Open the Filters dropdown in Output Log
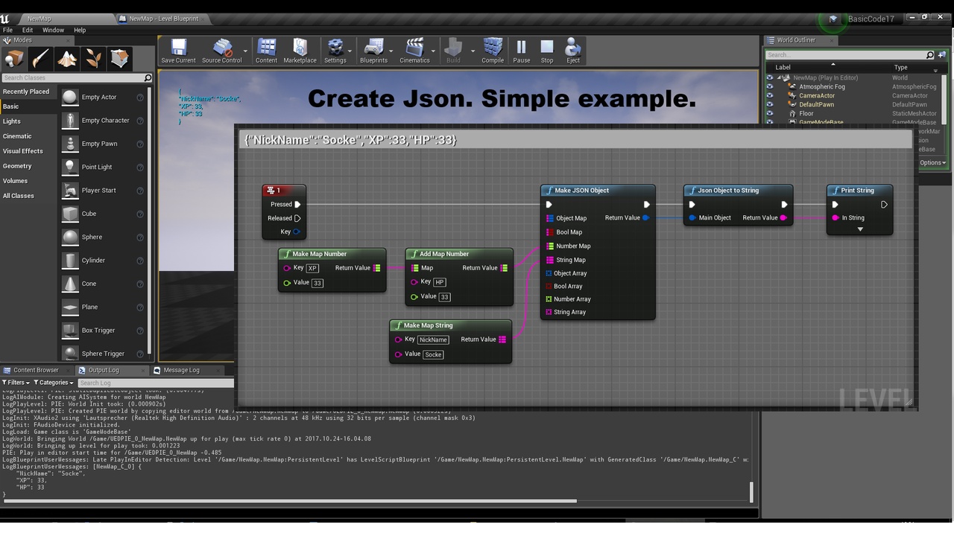The image size is (954, 536). (x=16, y=383)
